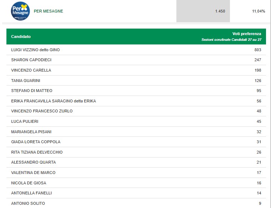This screenshot has height=208, width=271.
Task: Click the Per Mesagne party logo
Action: (x=20, y=11)
